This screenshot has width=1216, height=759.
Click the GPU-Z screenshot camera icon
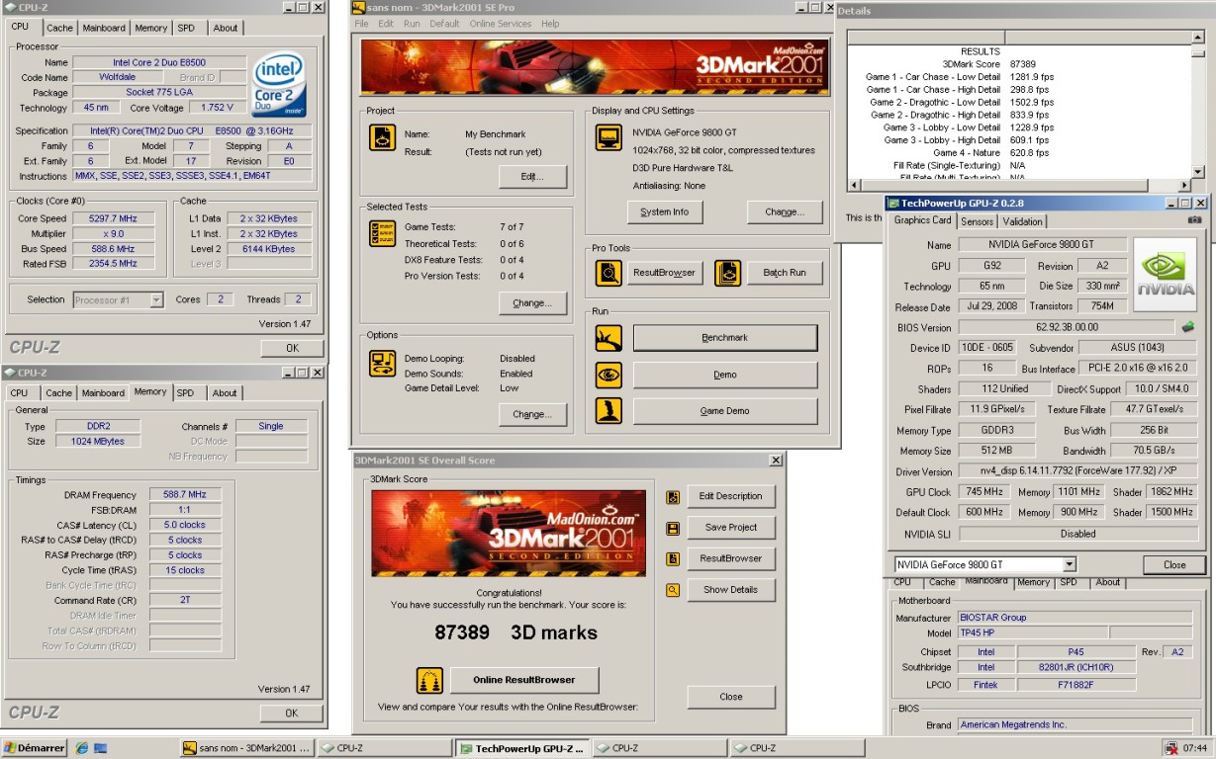point(1194,220)
